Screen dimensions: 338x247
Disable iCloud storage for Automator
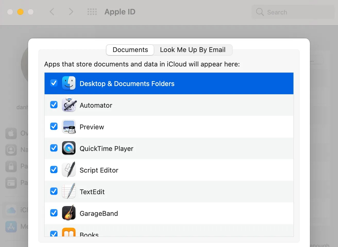tap(54, 105)
